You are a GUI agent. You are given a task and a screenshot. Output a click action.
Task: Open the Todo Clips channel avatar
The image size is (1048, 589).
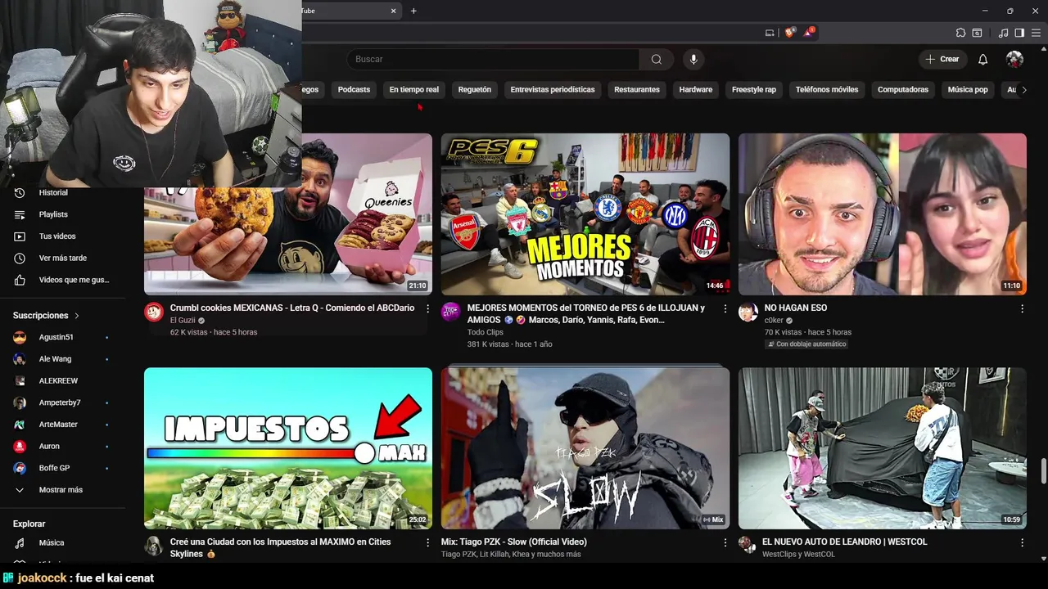click(x=451, y=312)
